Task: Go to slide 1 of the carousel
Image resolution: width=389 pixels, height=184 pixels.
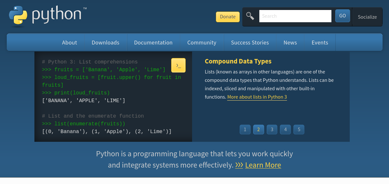Action: pos(245,130)
